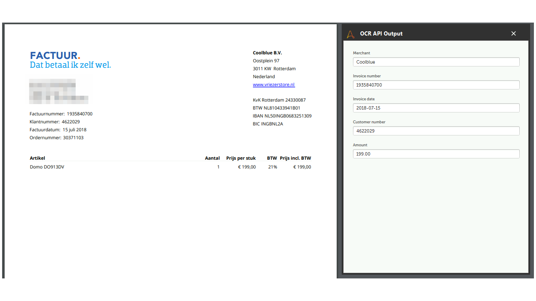This screenshot has width=536, height=301.
Task: Open the www.vriezerstore.nl link
Action: (274, 84)
